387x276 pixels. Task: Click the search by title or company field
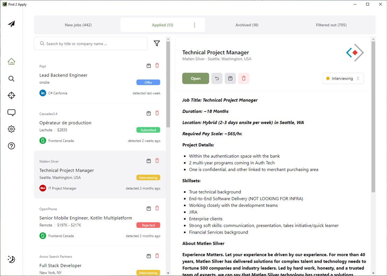point(91,44)
